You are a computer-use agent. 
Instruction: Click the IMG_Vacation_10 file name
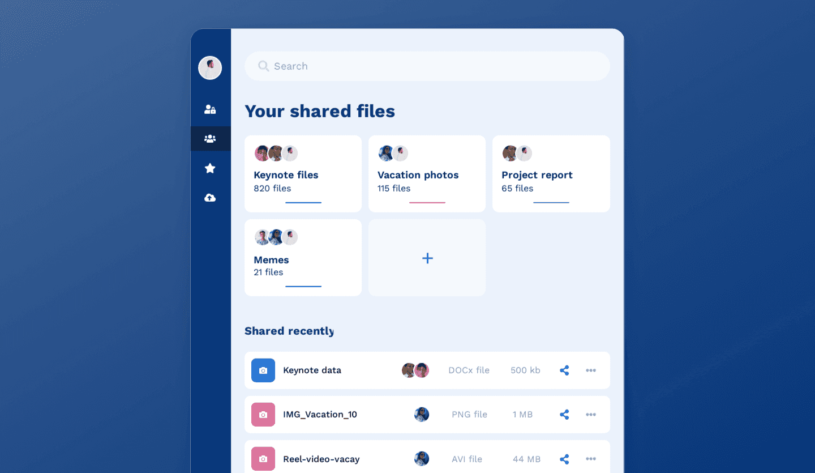[320, 415]
